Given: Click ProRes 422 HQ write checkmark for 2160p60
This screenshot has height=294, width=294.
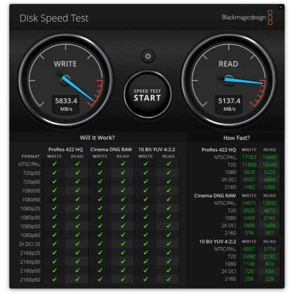Looking at the screenshot, I should pyautogui.click(x=55, y=279).
